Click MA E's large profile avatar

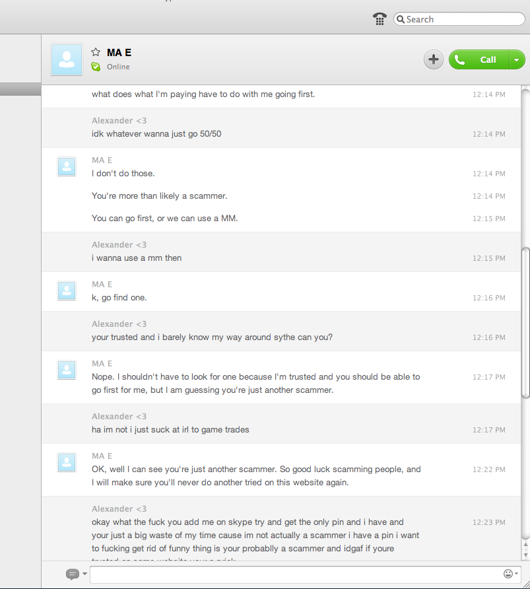[x=67, y=59]
